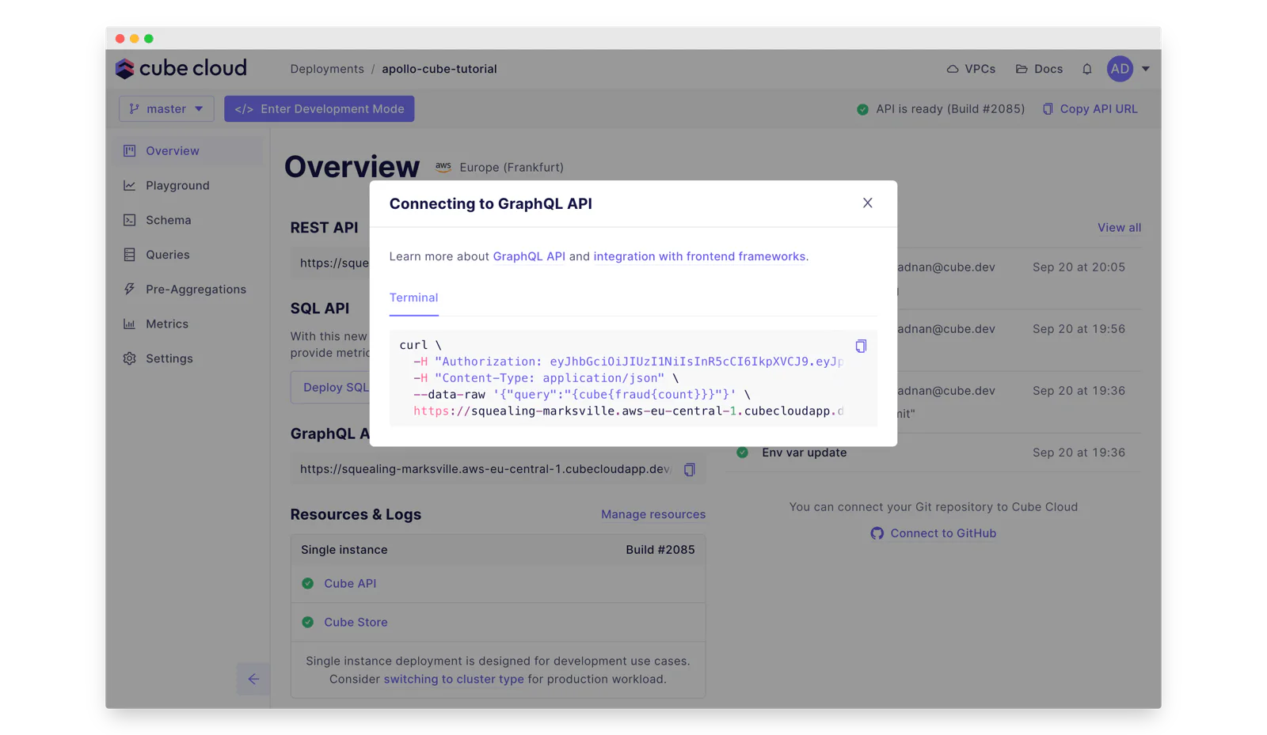Open integration with frontend frameworks link
The width and height of the screenshot is (1267, 735).
(x=699, y=256)
